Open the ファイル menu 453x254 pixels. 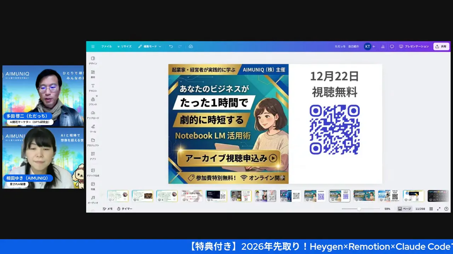pos(106,46)
